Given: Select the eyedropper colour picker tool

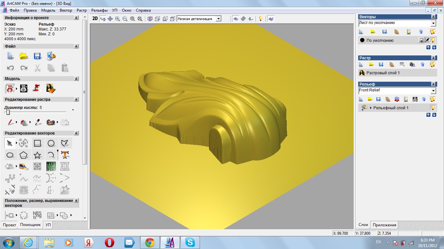Looking at the screenshot, I should point(38,123).
